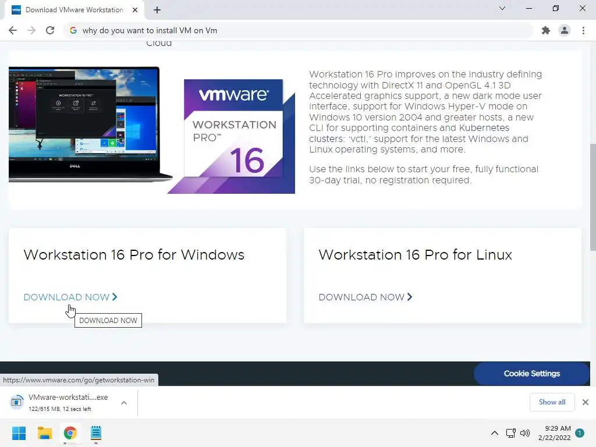The height and width of the screenshot is (447, 596).
Task: Reload the current page
Action: click(x=50, y=30)
